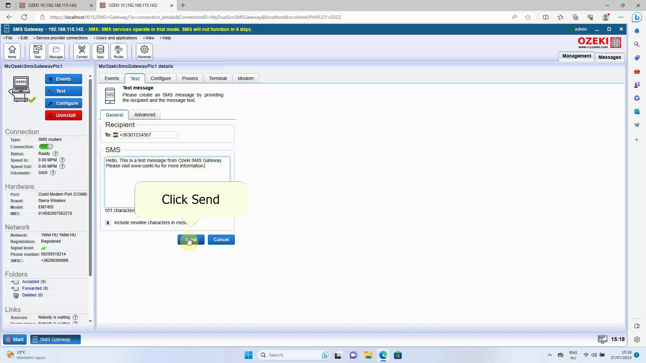Viewport: 646px width, 363px height.
Task: Toggle the connection on/off switch
Action: point(46,146)
